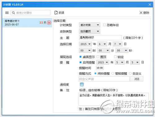
Task: Click the 新建 new document icon
Action: click(56, 13)
